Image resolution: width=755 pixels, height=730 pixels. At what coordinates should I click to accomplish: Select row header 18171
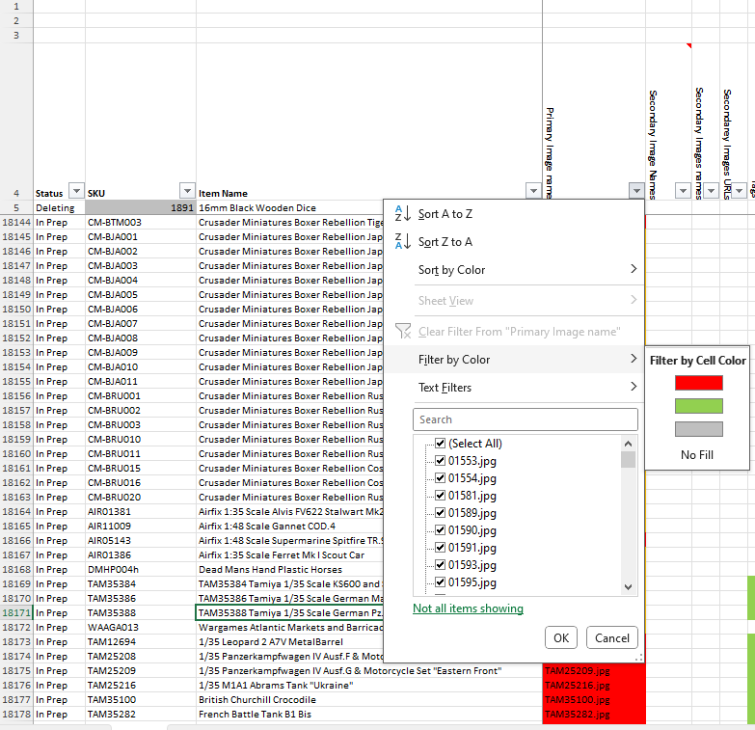pos(16,612)
